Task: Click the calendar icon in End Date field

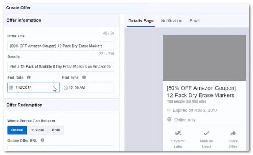Action: [11, 87]
